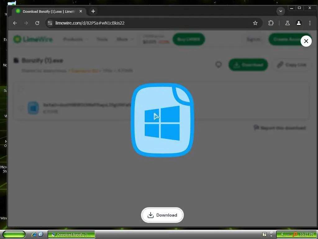Reload the LimeWire page
Viewport: 318px width, 239px height.
tap(37, 23)
